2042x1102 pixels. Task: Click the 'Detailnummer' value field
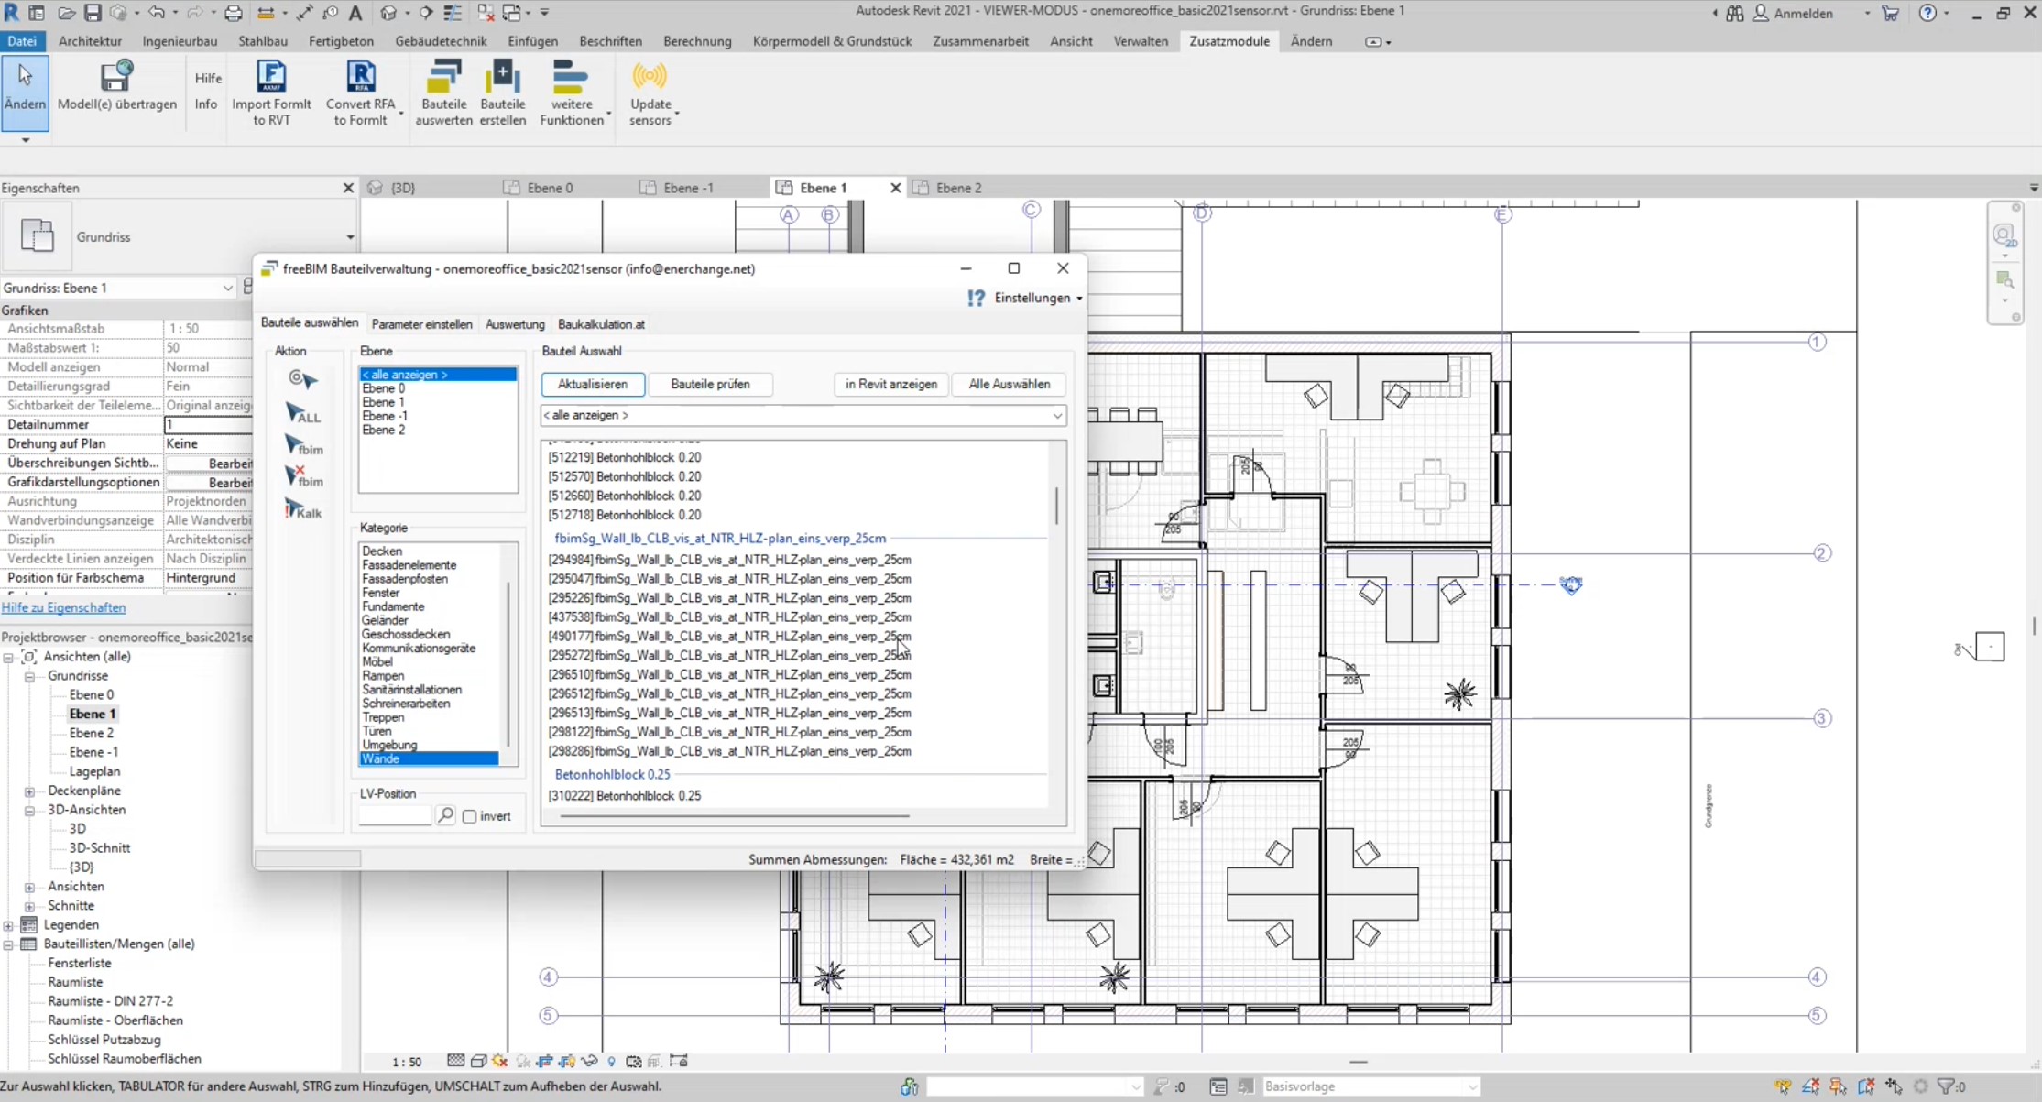[208, 424]
